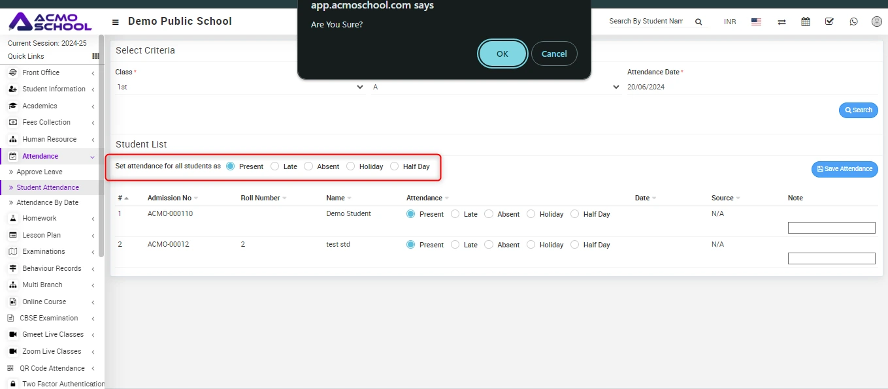Open the user profile avatar icon
This screenshot has width=888, height=389.
(x=877, y=22)
